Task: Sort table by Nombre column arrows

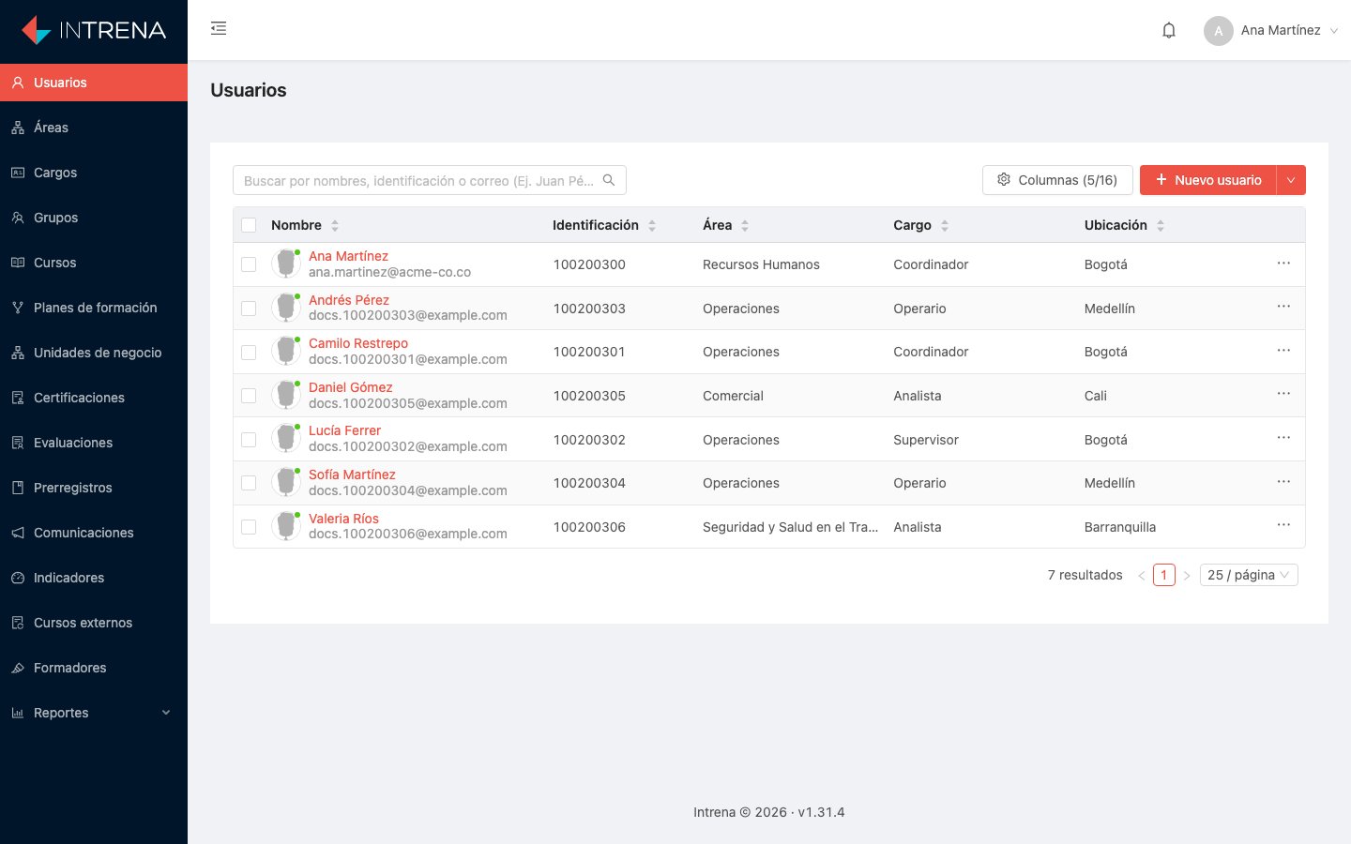Action: point(335,225)
